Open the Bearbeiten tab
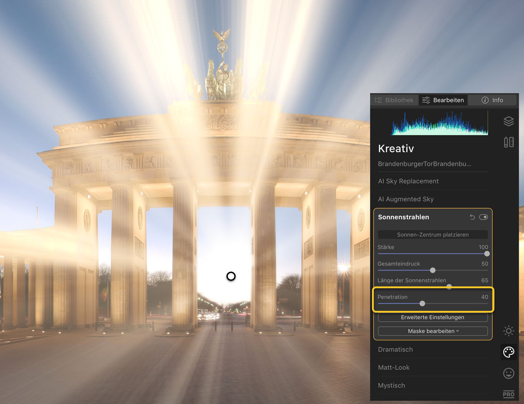This screenshot has width=524, height=404. coord(443,100)
